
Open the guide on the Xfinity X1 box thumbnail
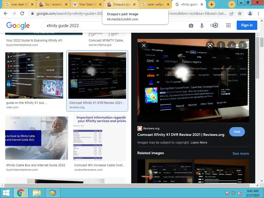pos(34,76)
